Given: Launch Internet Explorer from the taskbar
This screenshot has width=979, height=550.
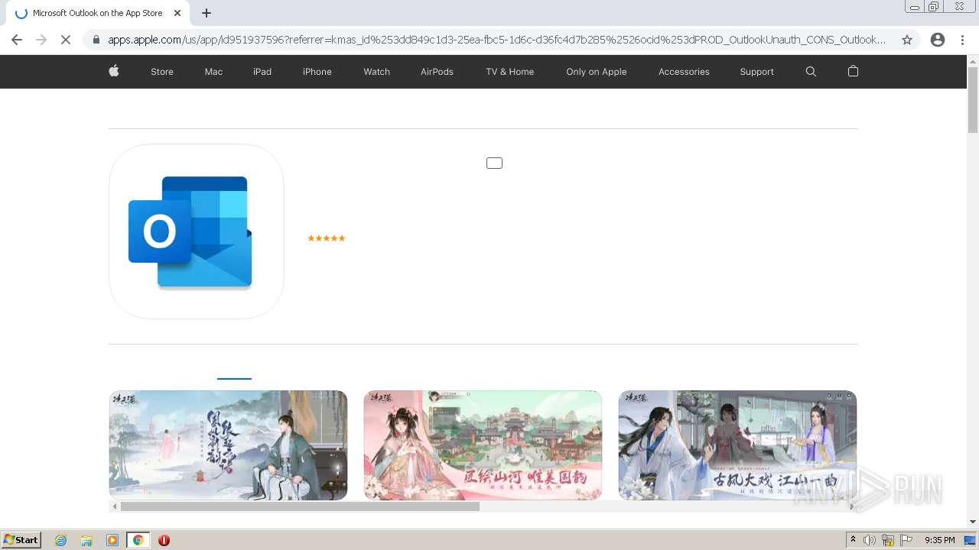Looking at the screenshot, I should pos(61,540).
